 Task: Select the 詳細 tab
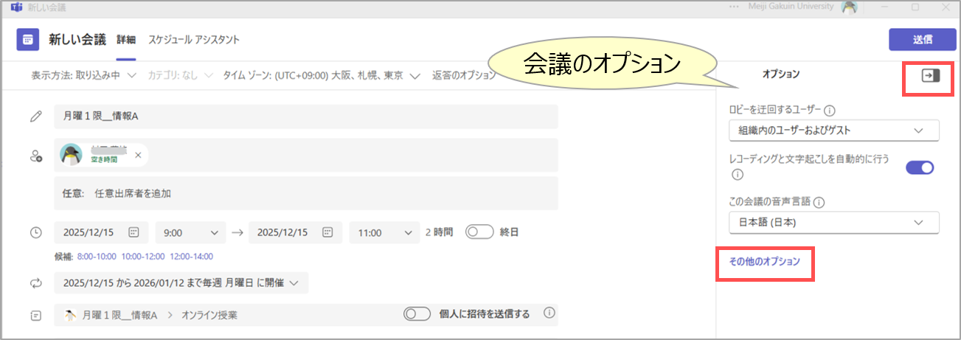tap(126, 39)
